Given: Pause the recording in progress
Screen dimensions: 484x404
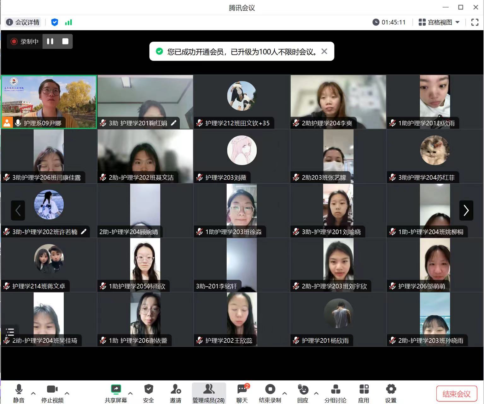Looking at the screenshot, I should 50,41.
